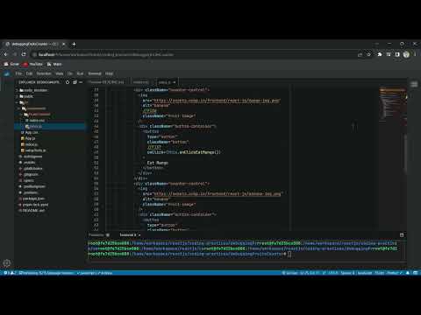Expand the node_modules folder

pyautogui.click(x=32, y=90)
